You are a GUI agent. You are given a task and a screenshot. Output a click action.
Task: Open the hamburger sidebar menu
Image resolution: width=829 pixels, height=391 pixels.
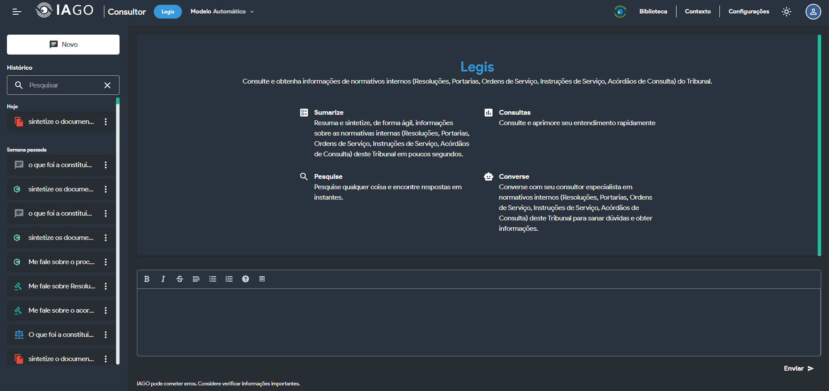click(x=16, y=12)
